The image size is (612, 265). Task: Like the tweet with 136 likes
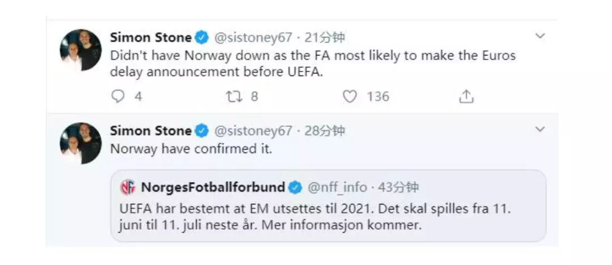[350, 96]
